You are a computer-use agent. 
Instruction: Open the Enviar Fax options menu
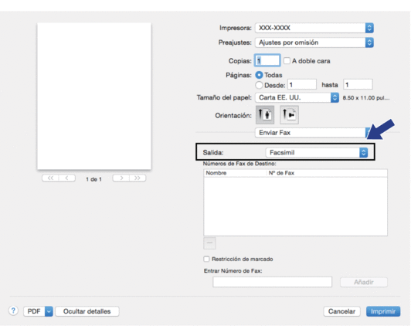(312, 133)
